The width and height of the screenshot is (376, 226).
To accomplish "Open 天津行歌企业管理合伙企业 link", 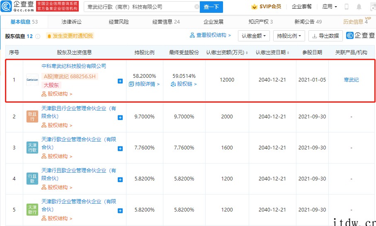I will coord(79,143).
